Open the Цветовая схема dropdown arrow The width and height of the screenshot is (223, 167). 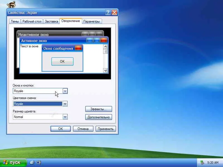[65, 104]
